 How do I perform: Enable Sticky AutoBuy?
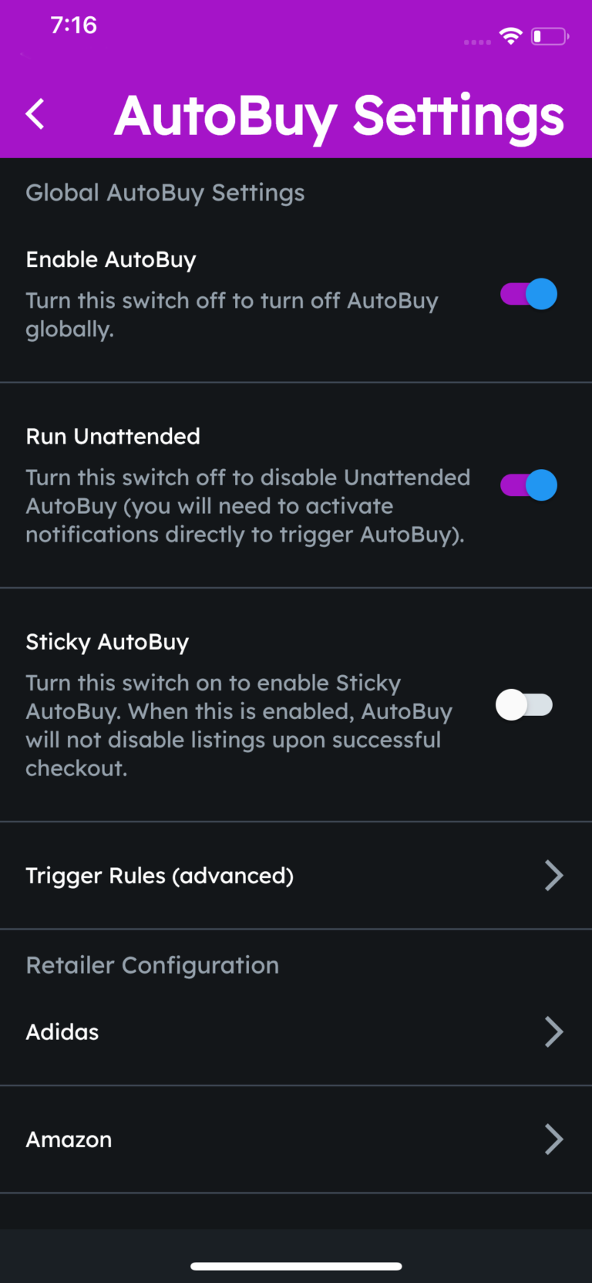coord(525,705)
